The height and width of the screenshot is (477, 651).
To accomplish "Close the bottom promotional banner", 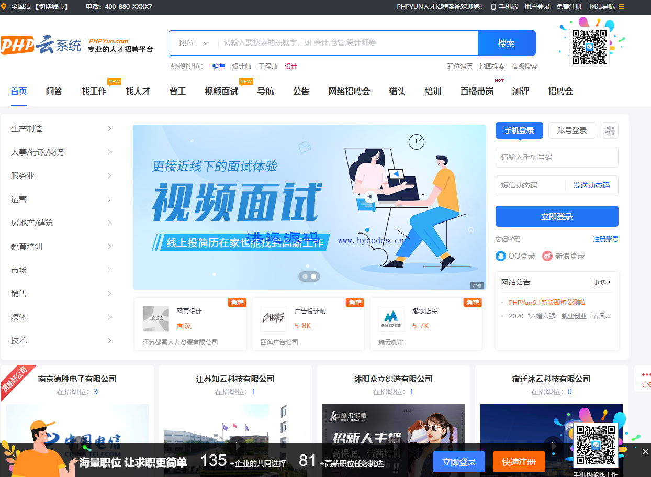I will coord(645,451).
